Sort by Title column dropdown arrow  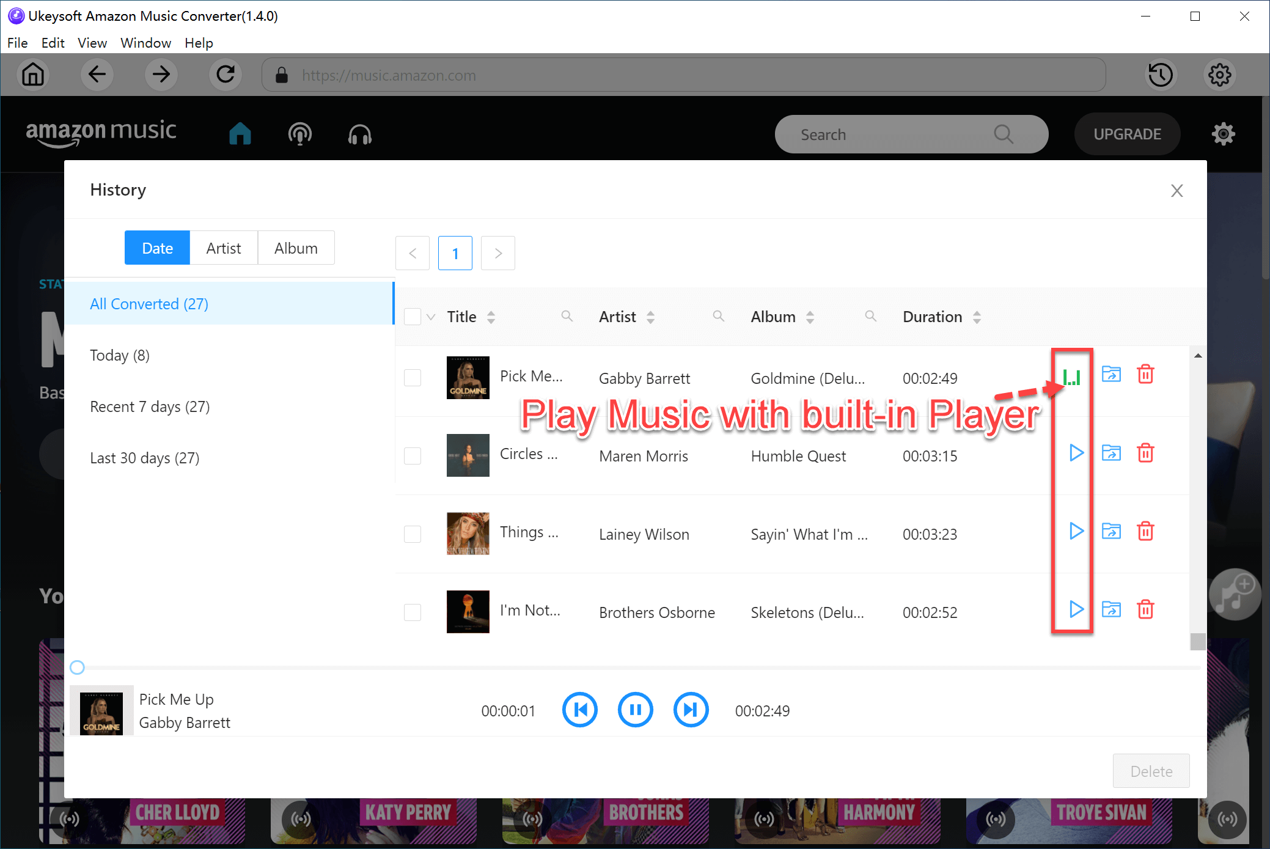point(491,317)
